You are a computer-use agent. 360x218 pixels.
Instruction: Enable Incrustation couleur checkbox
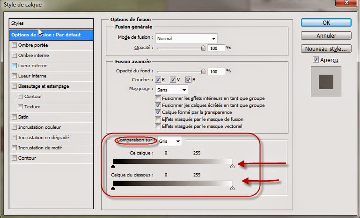pos(14,127)
